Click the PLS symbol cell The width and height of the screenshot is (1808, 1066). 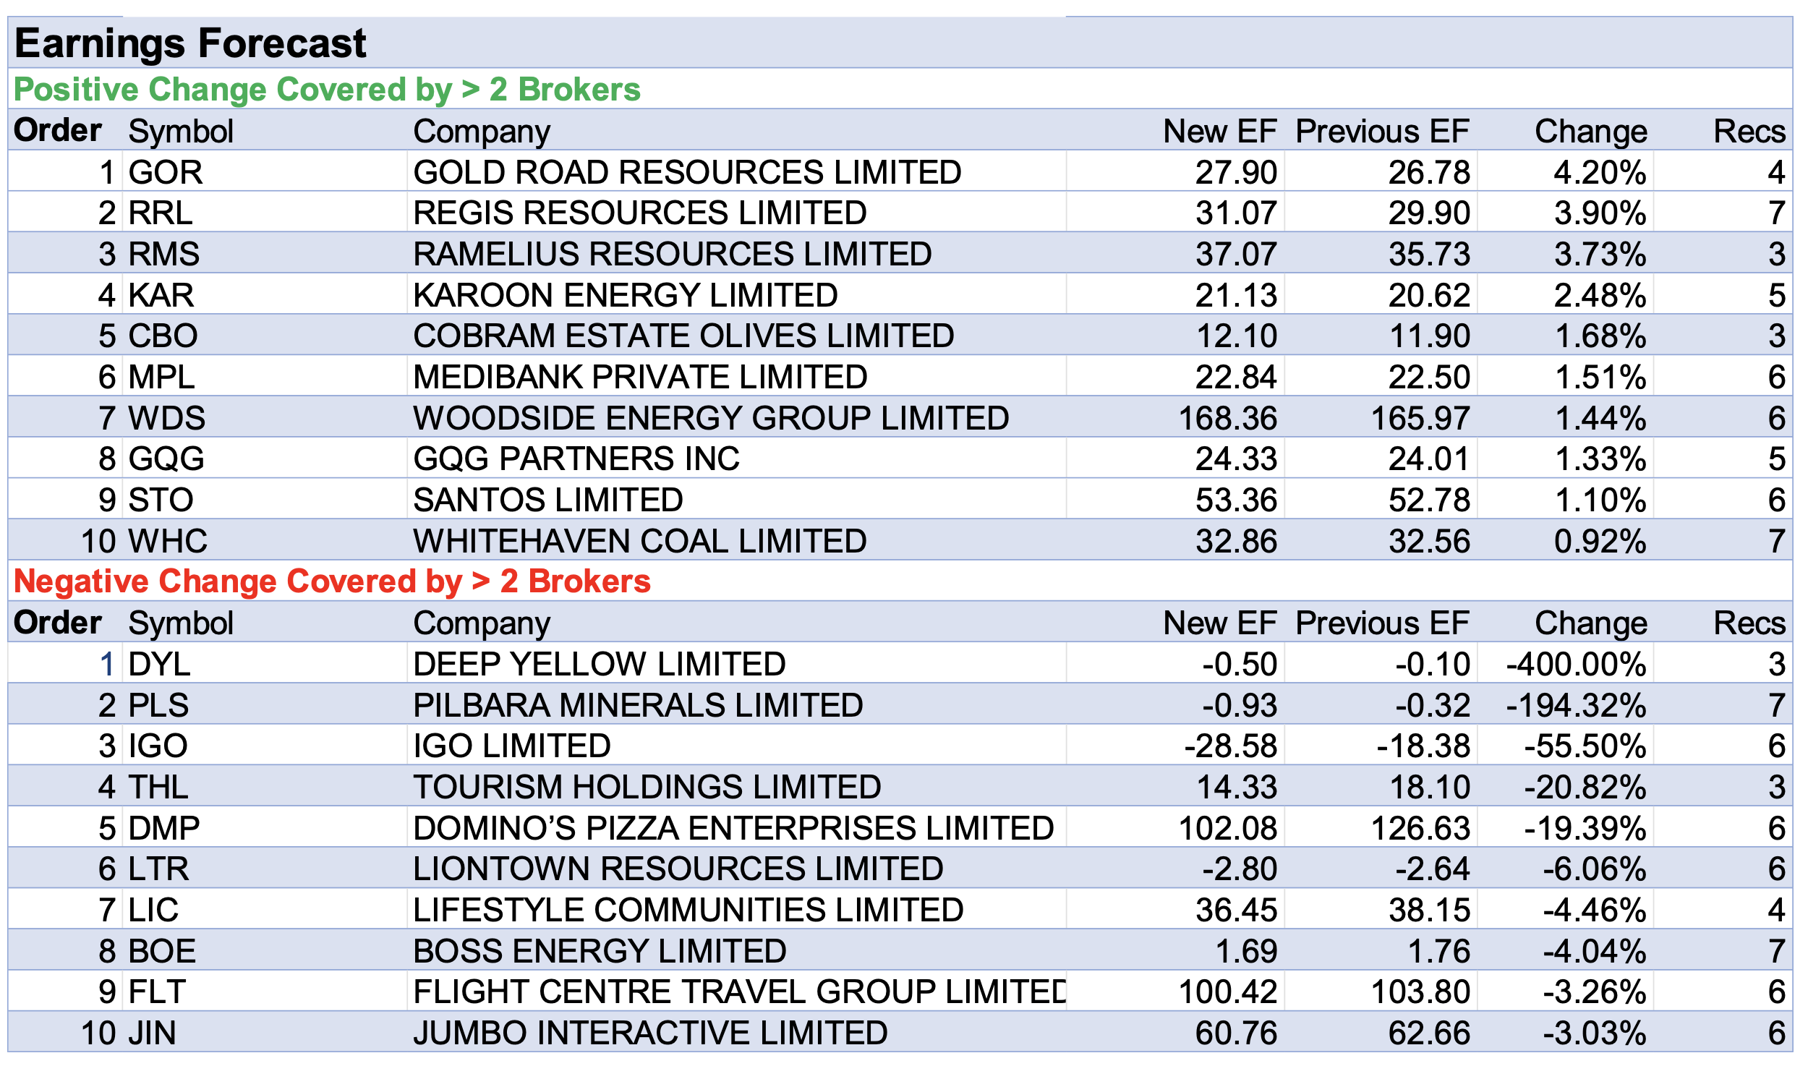158,705
